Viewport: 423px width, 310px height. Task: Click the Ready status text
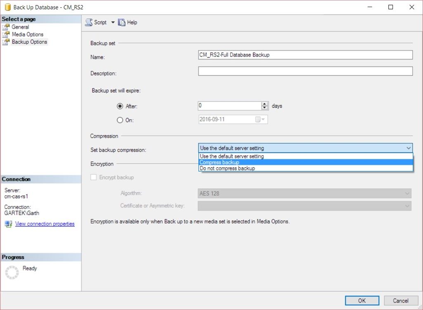click(x=30, y=268)
